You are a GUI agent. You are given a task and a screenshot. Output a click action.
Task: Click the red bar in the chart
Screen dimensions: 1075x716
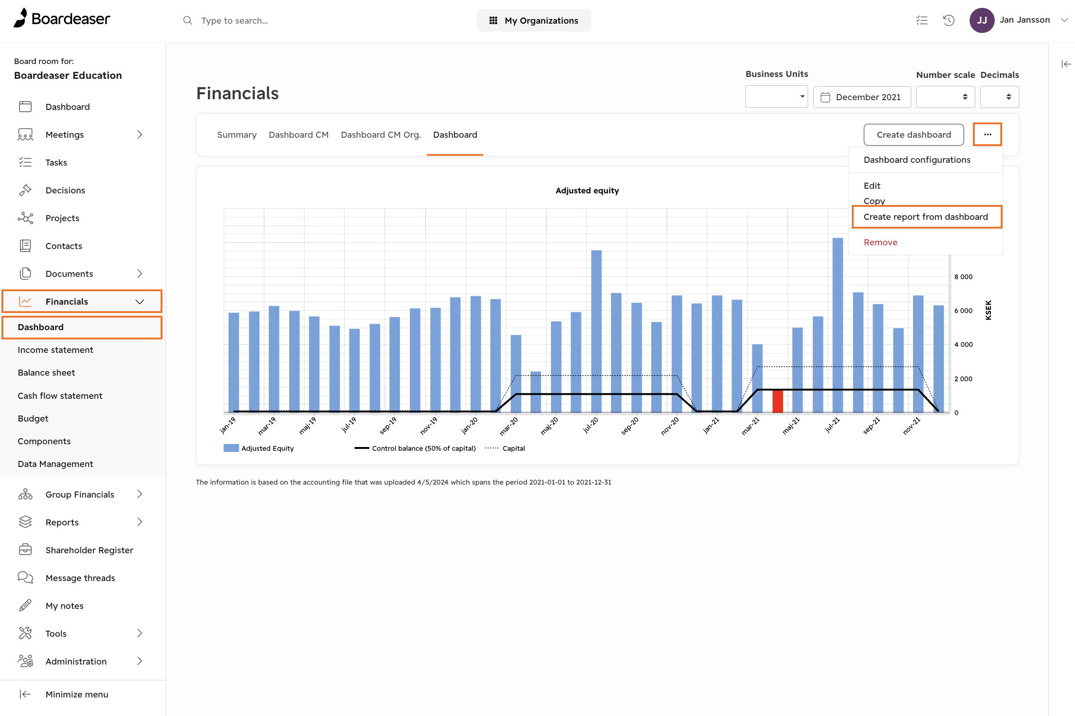[777, 401]
